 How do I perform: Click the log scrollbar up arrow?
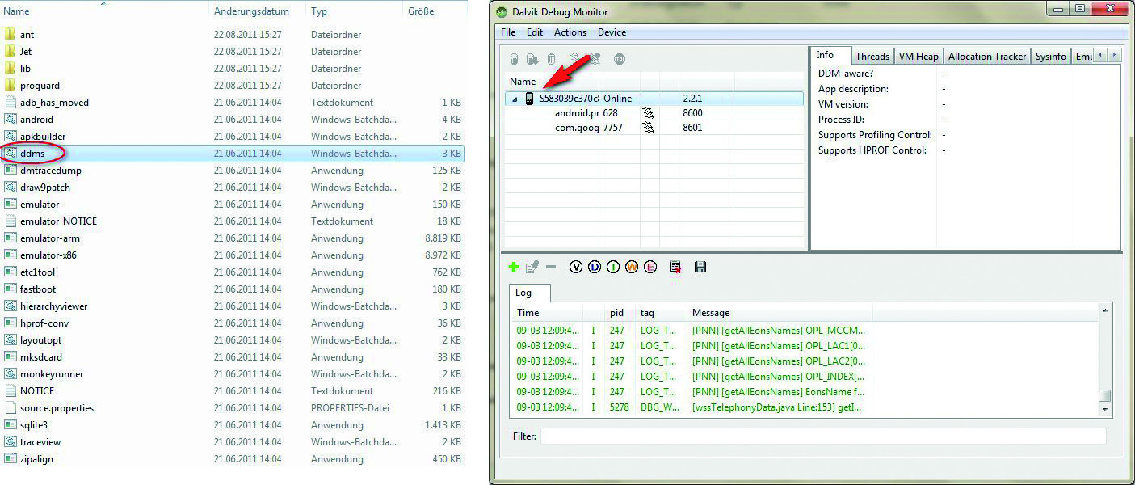click(1105, 311)
